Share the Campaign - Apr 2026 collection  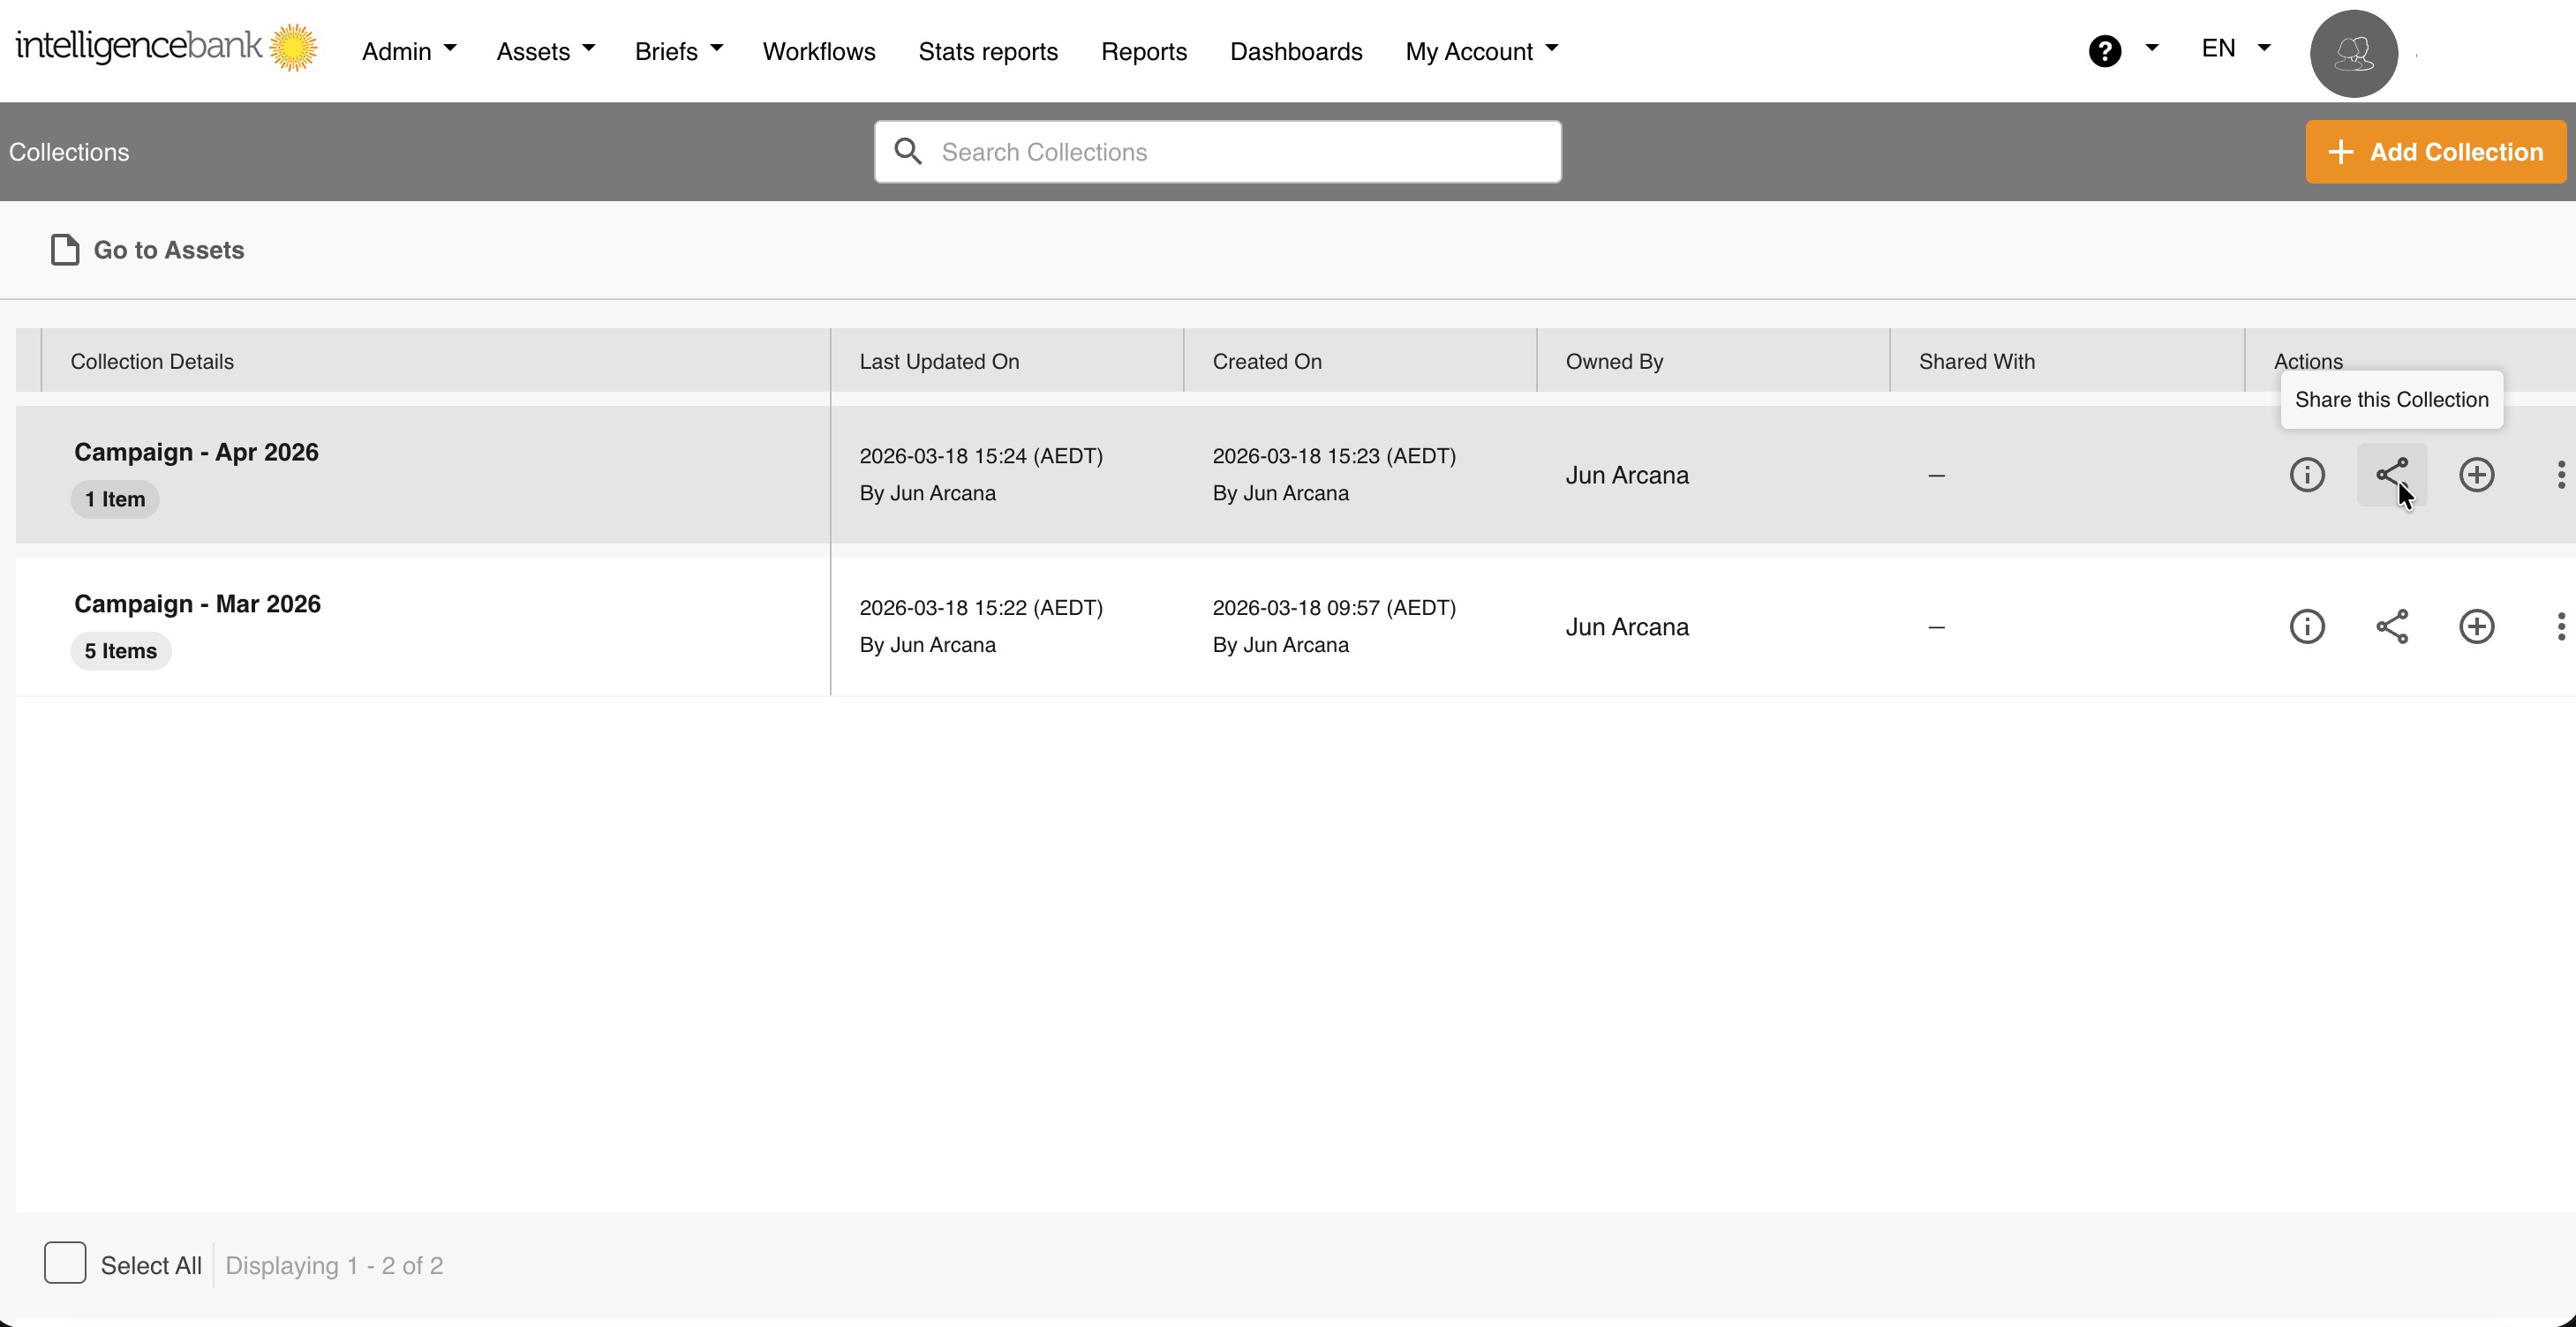2391,475
